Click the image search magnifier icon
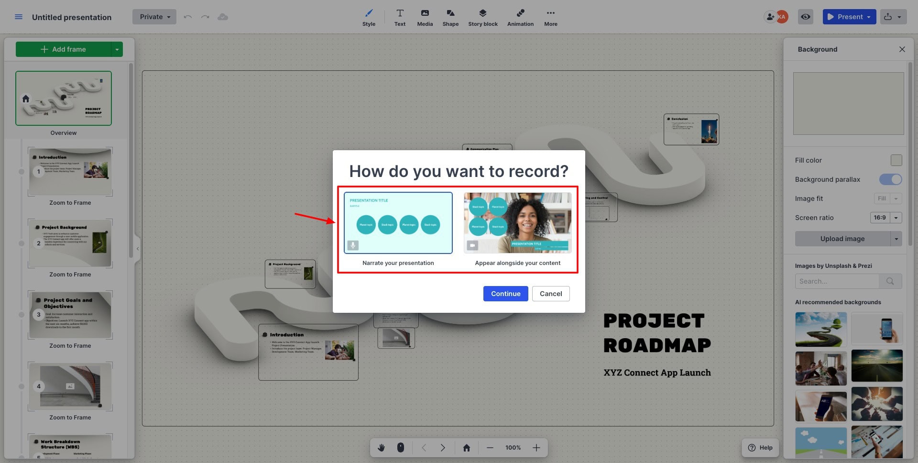This screenshot has width=918, height=463. 890,281
